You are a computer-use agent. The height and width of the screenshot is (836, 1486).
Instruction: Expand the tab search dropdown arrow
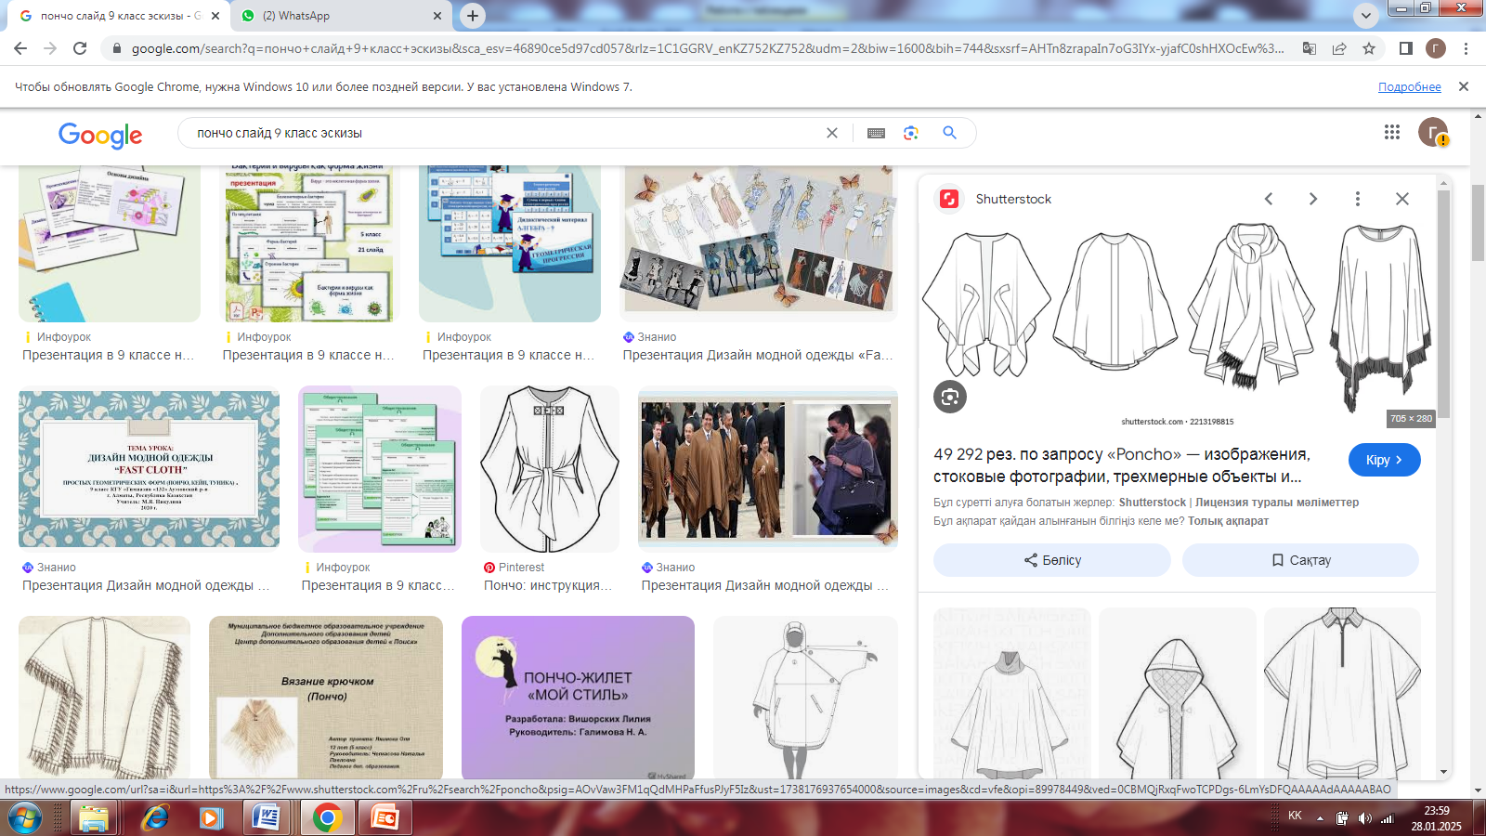[1365, 16]
